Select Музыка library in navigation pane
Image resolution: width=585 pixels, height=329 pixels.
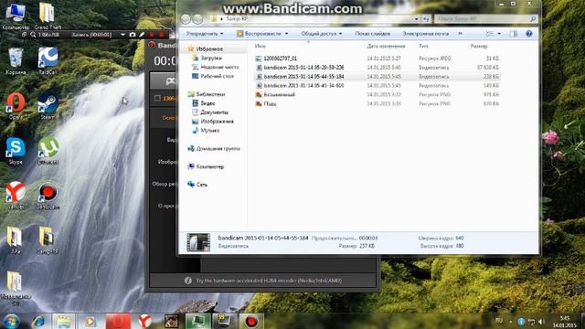[x=209, y=130]
